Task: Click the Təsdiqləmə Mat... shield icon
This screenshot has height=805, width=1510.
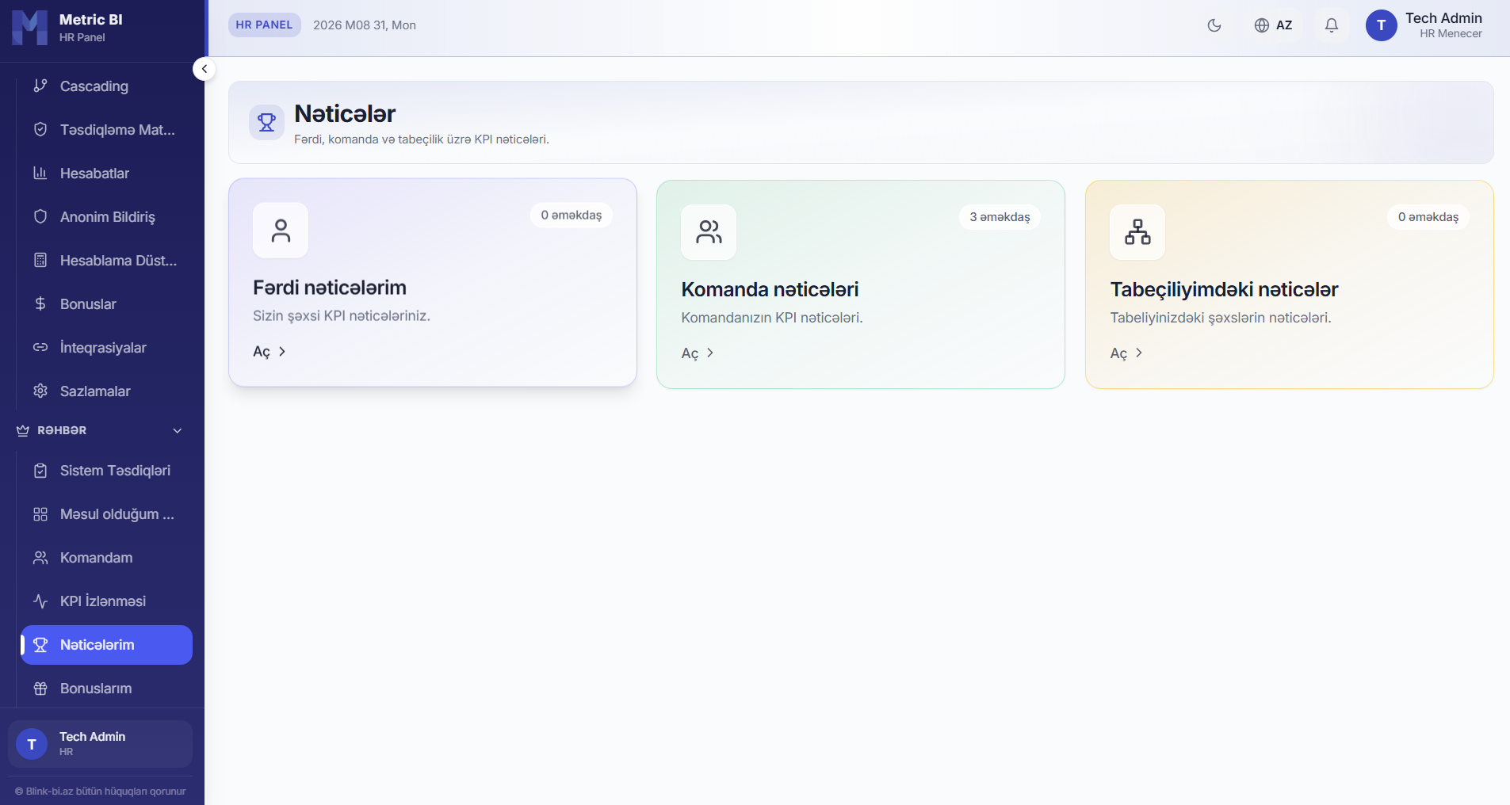Action: click(x=40, y=129)
